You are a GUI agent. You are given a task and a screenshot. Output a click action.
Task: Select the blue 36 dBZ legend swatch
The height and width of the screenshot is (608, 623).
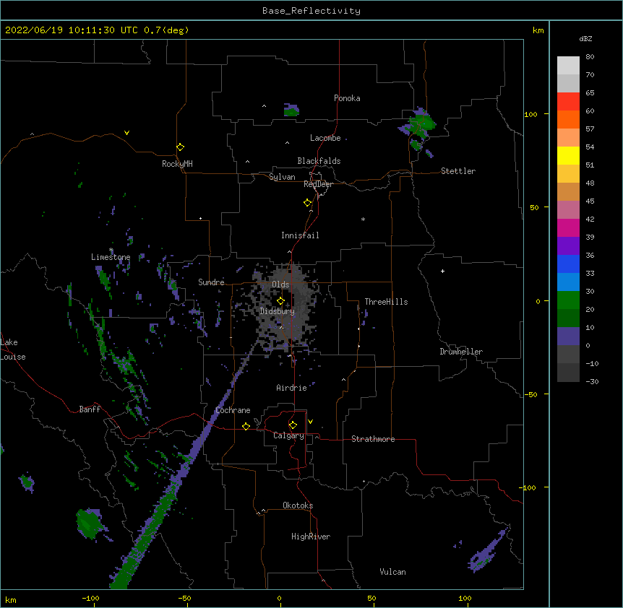pos(568,264)
